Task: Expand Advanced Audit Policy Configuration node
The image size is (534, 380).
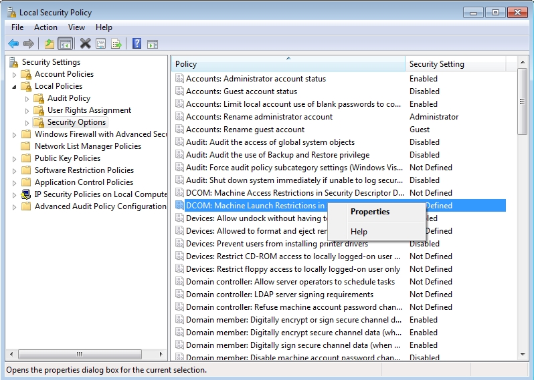Action: click(x=15, y=207)
